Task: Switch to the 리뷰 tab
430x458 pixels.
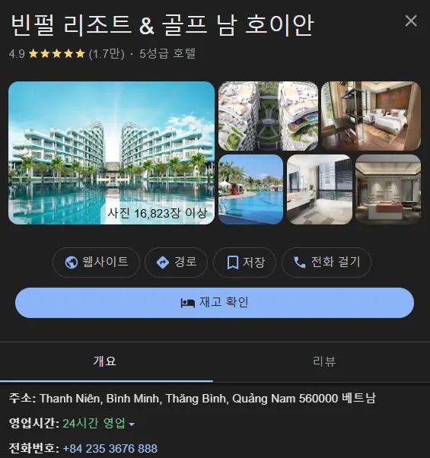Action: click(x=324, y=361)
